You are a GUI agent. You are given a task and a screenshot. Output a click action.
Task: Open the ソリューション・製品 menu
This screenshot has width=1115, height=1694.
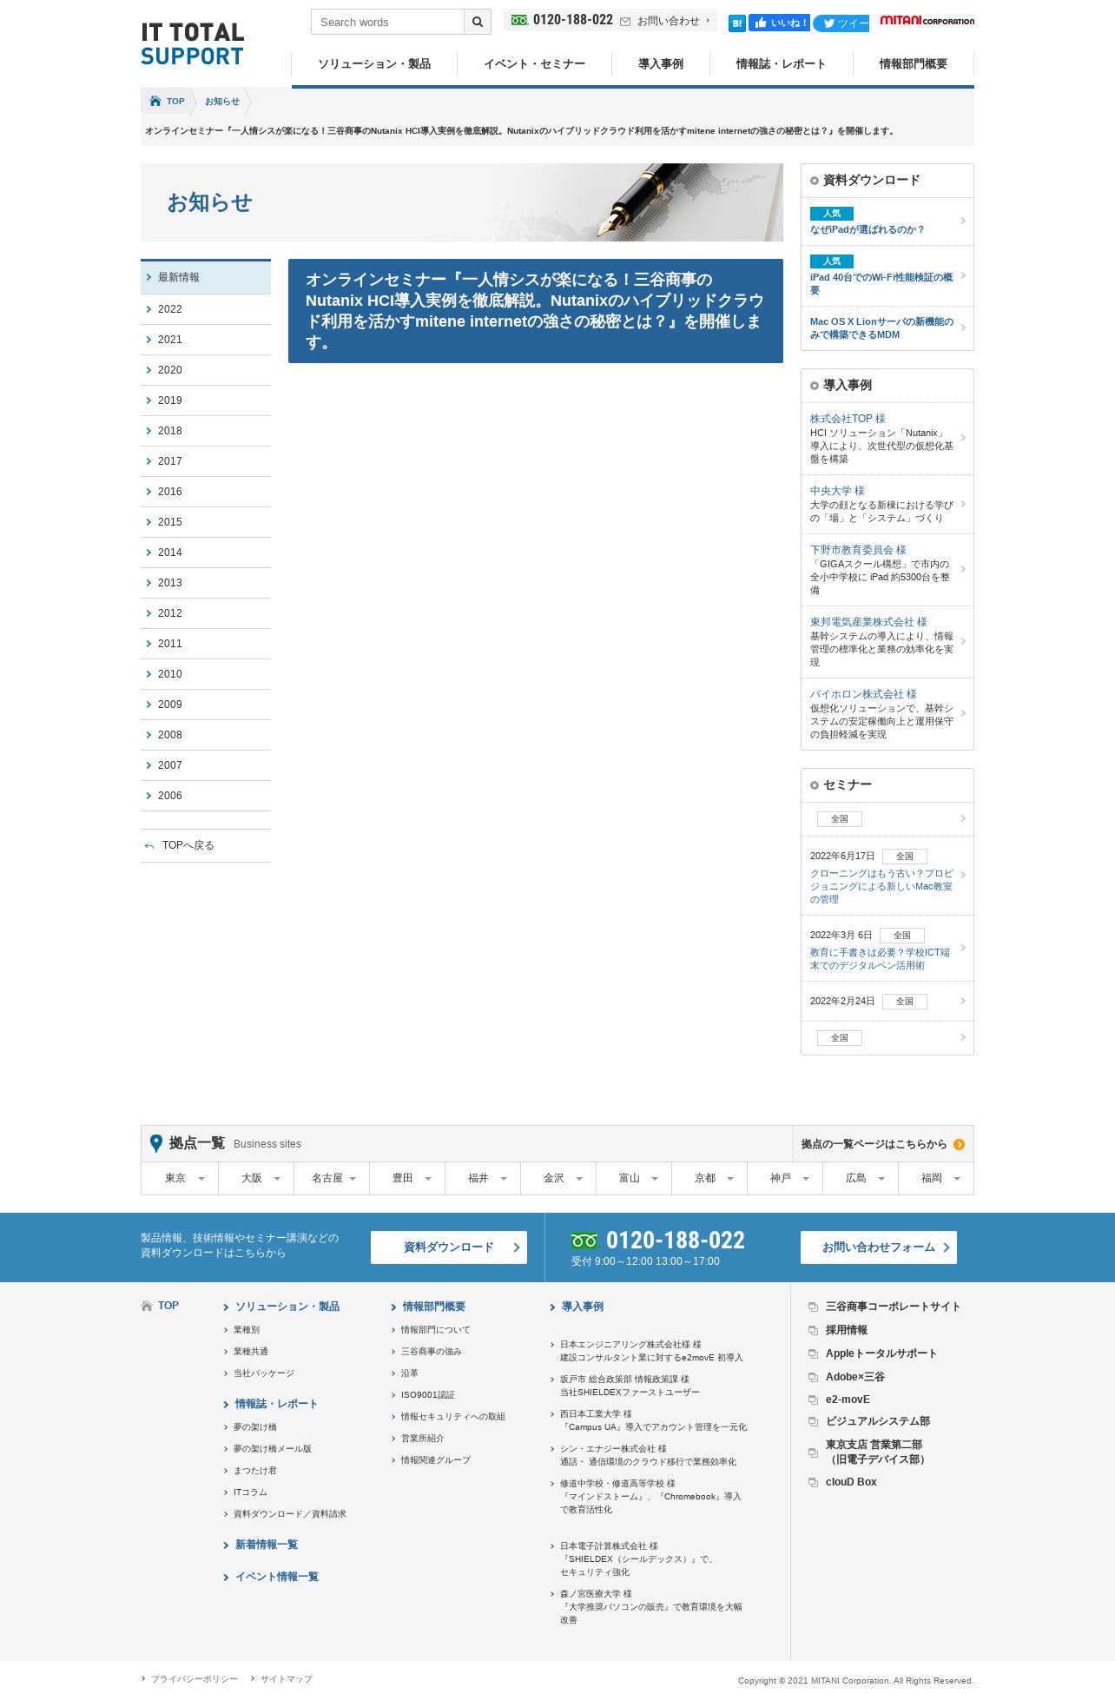[374, 64]
